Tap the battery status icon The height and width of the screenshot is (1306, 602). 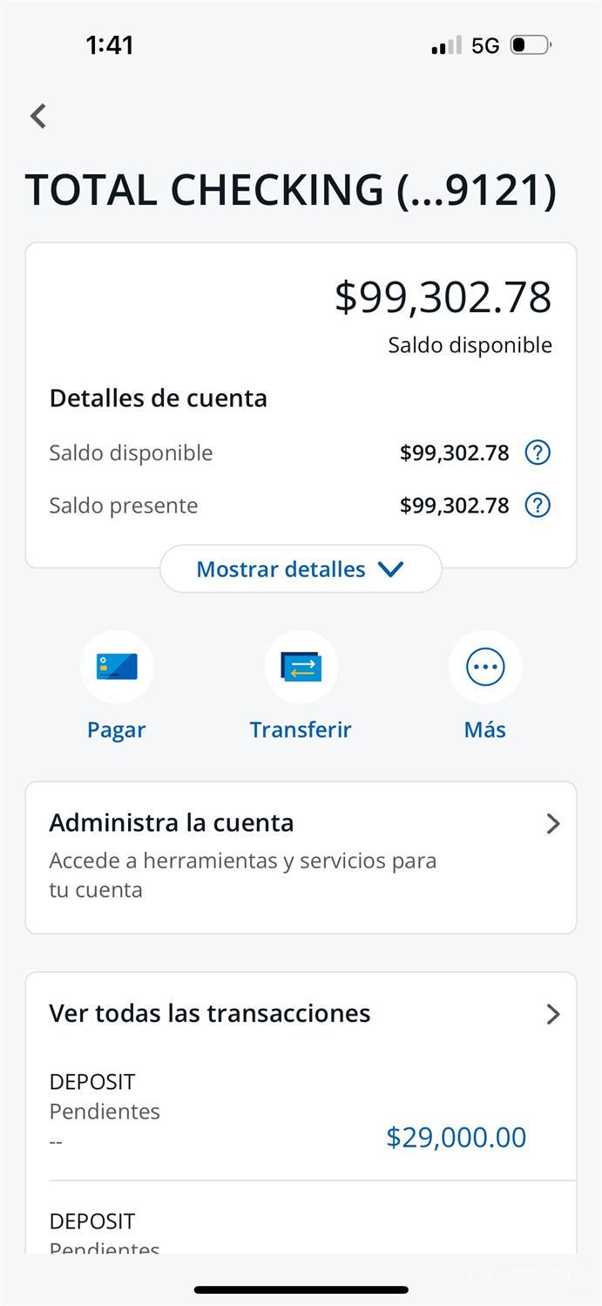pyautogui.click(x=531, y=45)
